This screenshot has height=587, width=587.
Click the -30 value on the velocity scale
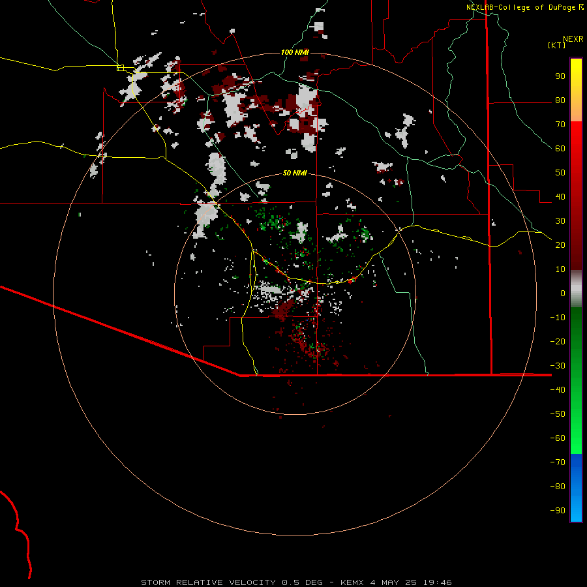pyautogui.click(x=558, y=366)
